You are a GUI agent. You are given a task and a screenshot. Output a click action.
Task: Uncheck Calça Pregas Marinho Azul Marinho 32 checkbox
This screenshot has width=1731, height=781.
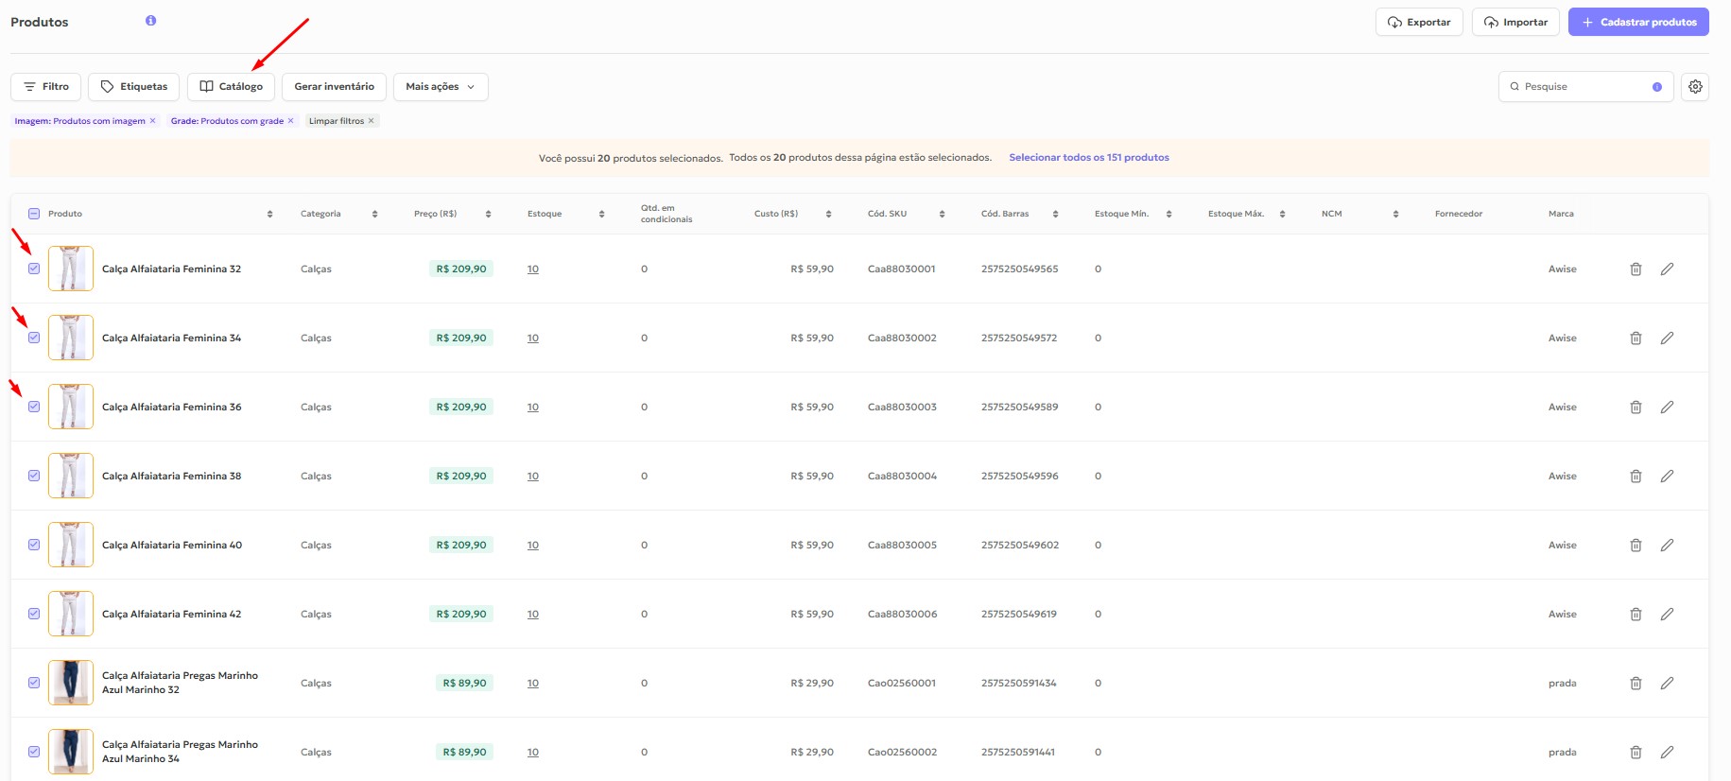coord(34,683)
